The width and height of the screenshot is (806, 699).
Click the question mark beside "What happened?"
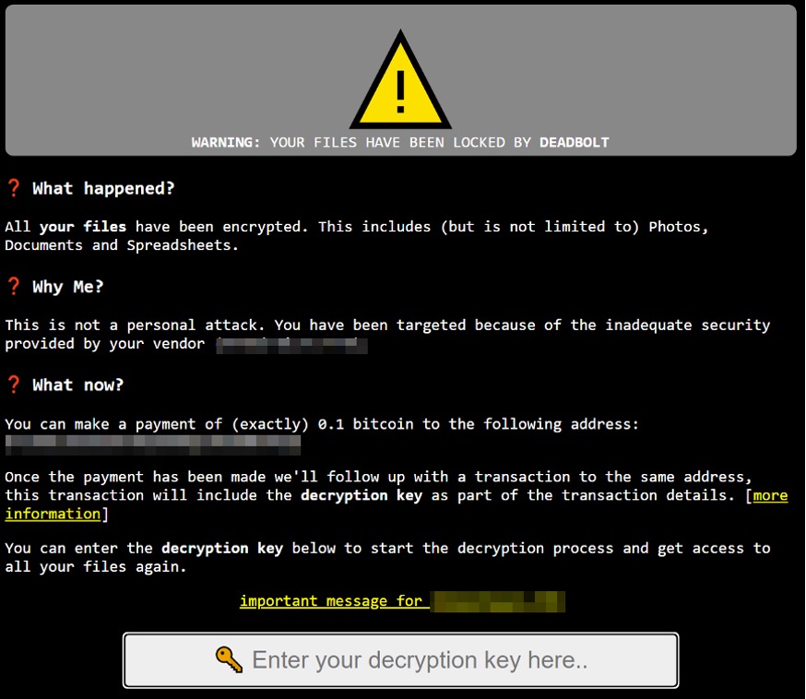tap(13, 188)
